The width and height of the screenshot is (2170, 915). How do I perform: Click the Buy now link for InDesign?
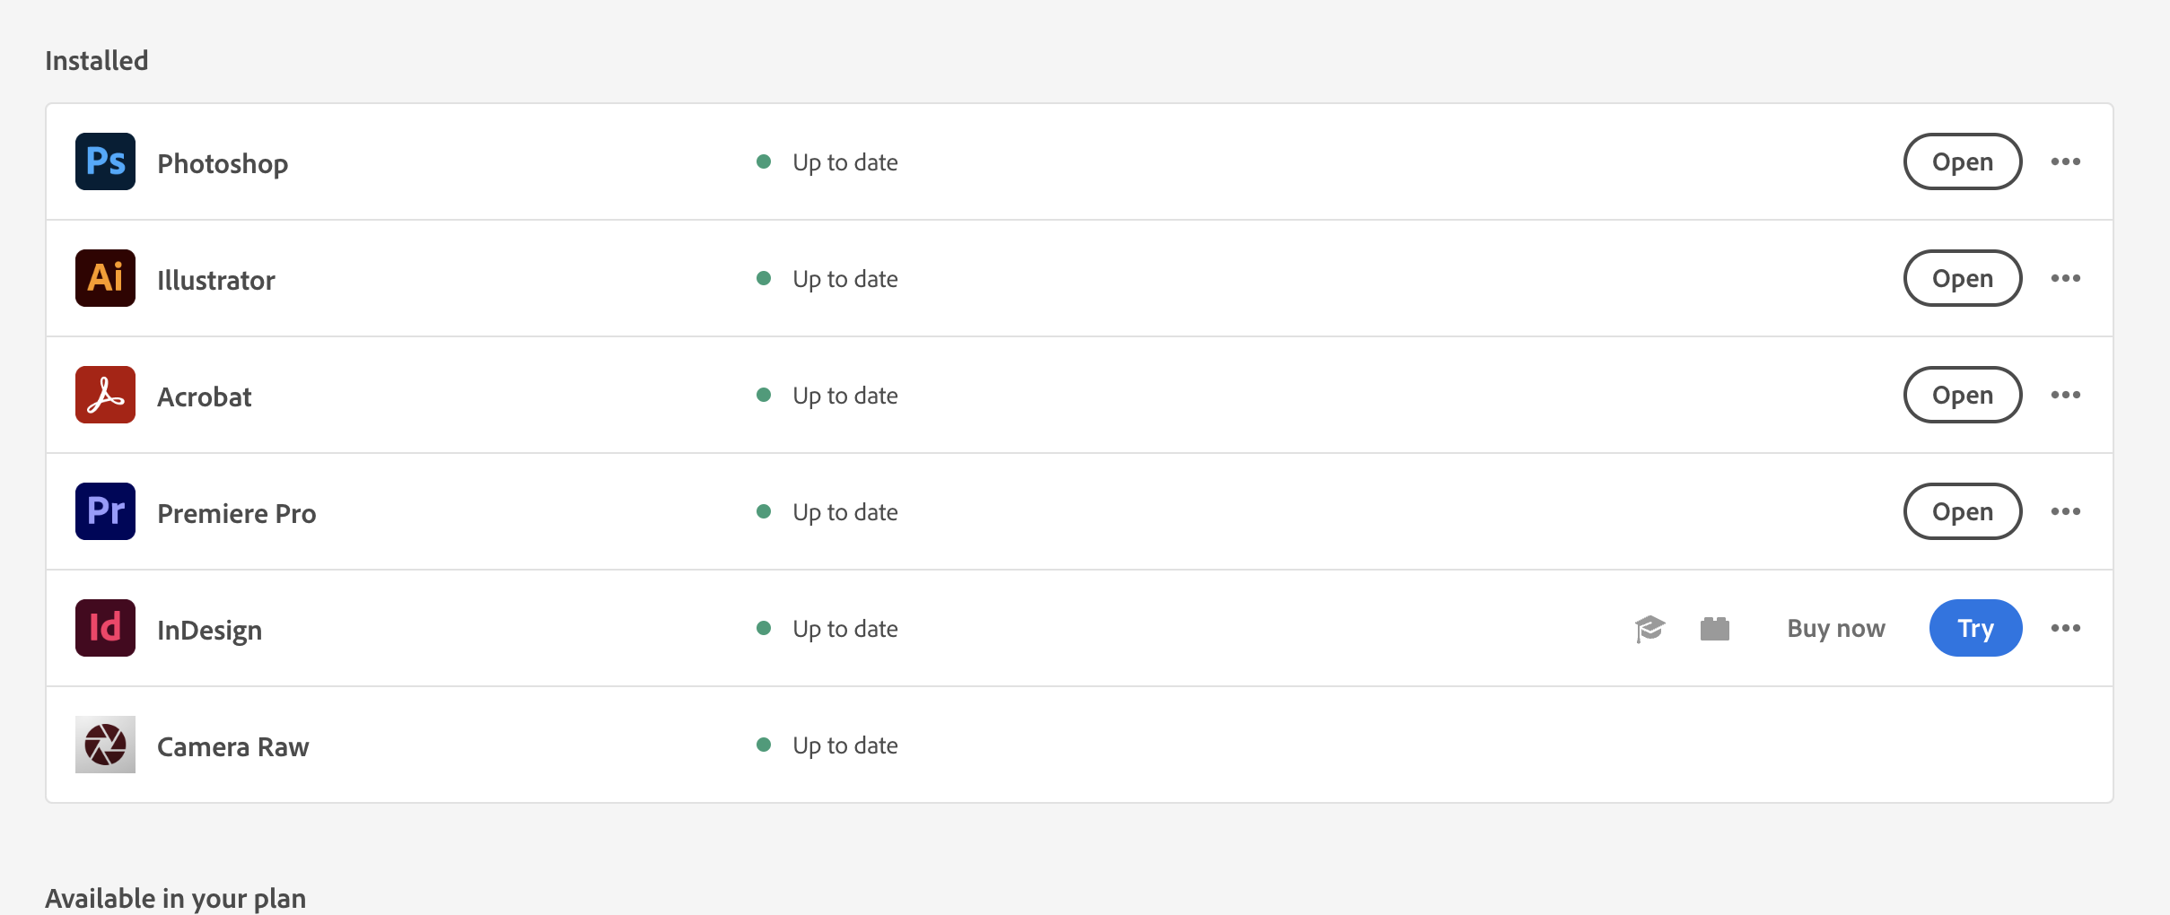click(x=1835, y=628)
